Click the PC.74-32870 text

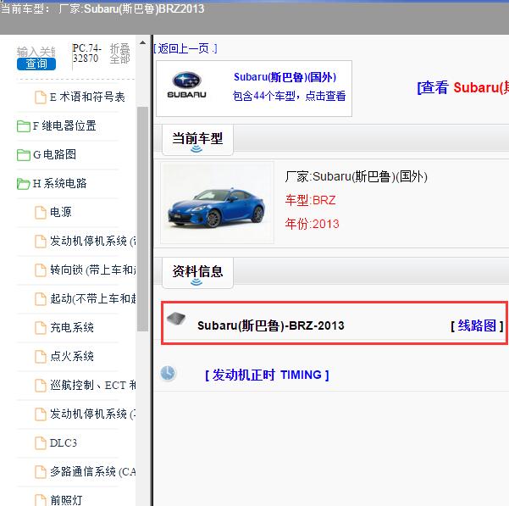pyautogui.click(x=86, y=53)
